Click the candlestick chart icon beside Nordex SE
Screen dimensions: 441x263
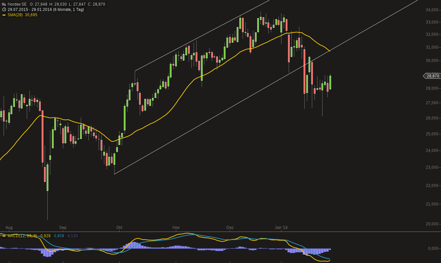pyautogui.click(x=4, y=4)
